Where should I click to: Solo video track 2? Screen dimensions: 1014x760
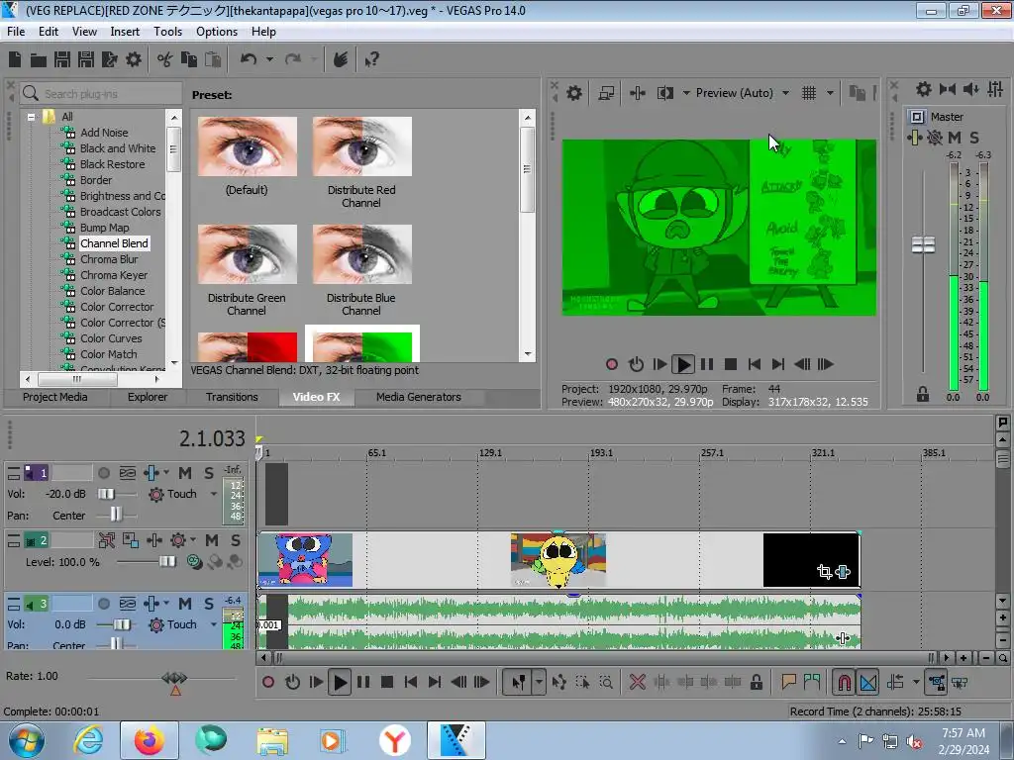point(236,540)
